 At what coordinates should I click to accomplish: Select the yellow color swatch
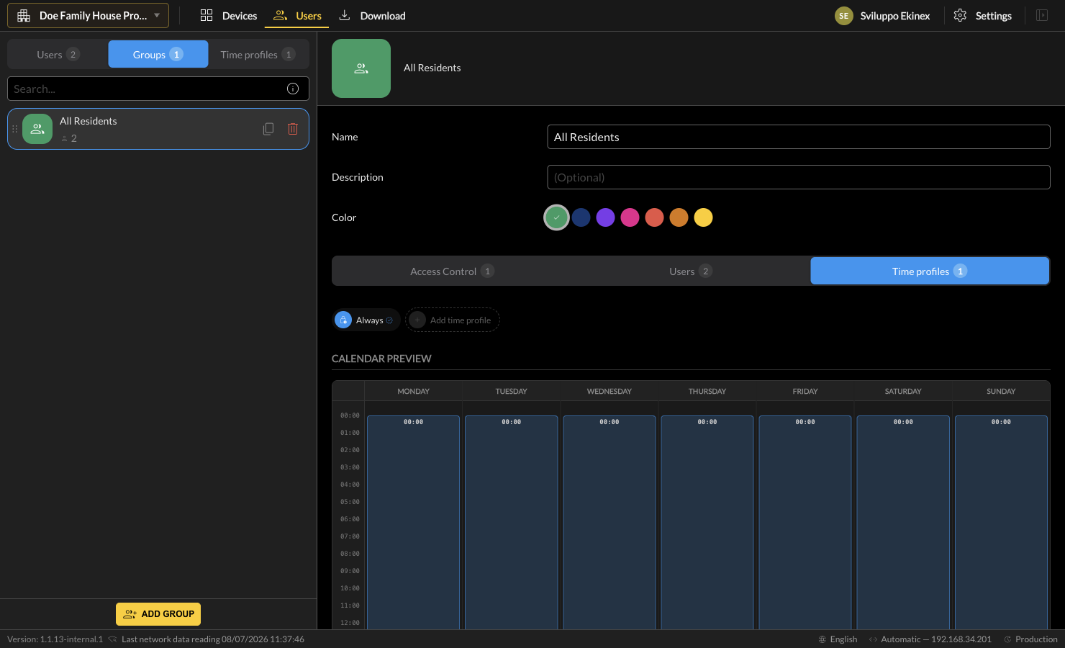click(704, 217)
